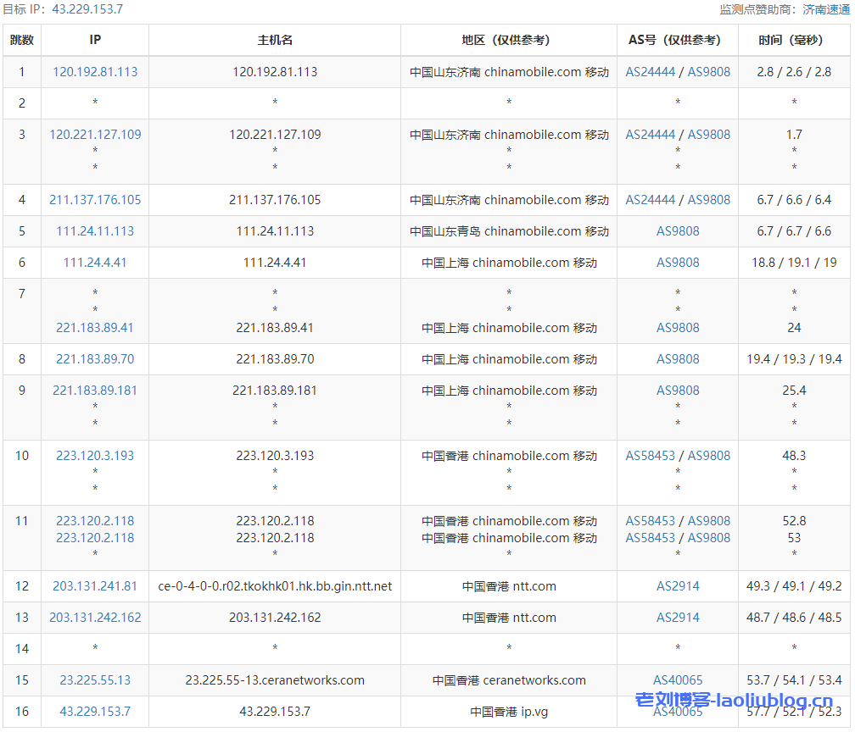Click NTT hop link 203.131.241.81
The height and width of the screenshot is (732, 855).
pos(93,585)
